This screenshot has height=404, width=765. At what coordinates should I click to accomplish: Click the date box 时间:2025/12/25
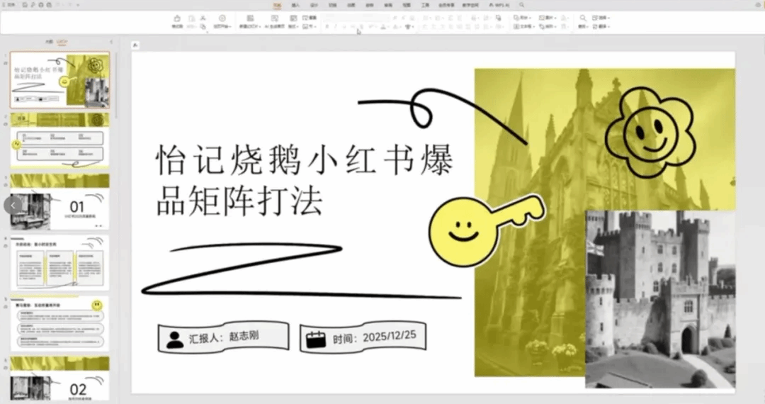coord(363,337)
